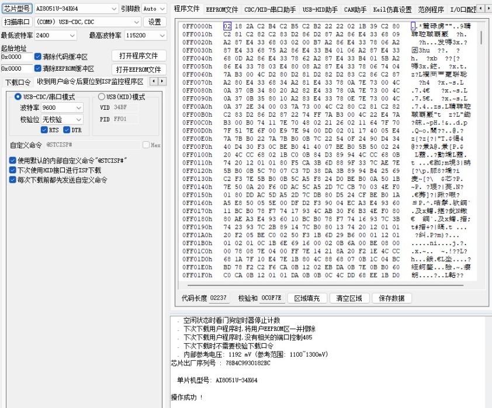Open the USB-HID助手 tab
Image resolution: width=492 pixels, height=408 pixels.
pyautogui.click(x=320, y=10)
